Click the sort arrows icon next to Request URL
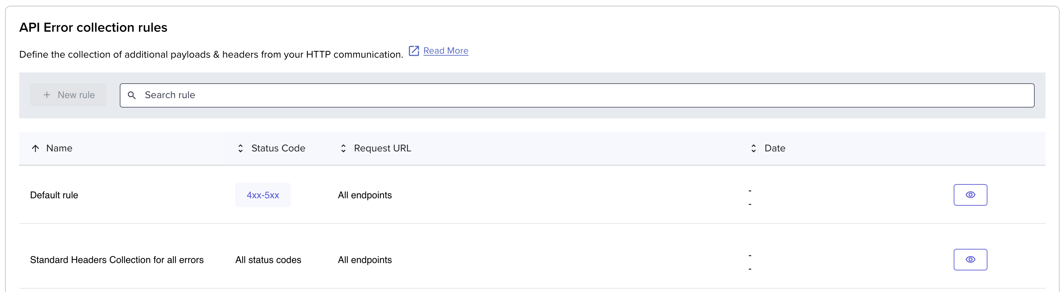Viewport: 1063px width, 292px height. (343, 148)
